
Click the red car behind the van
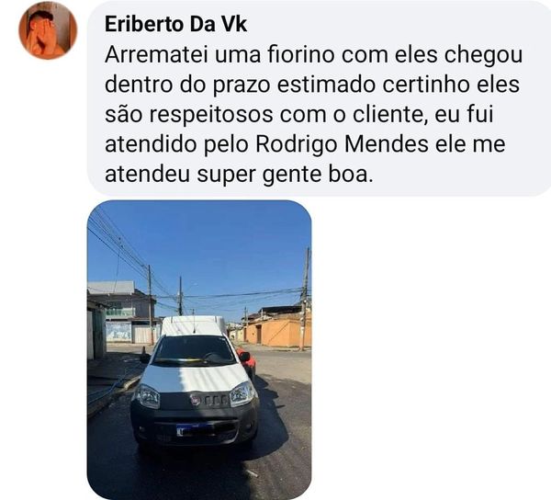(x=247, y=362)
